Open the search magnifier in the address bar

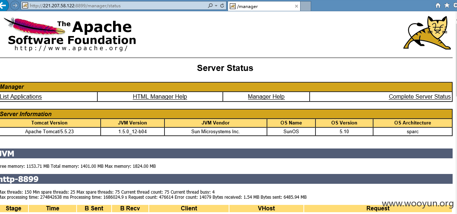click(x=210, y=6)
